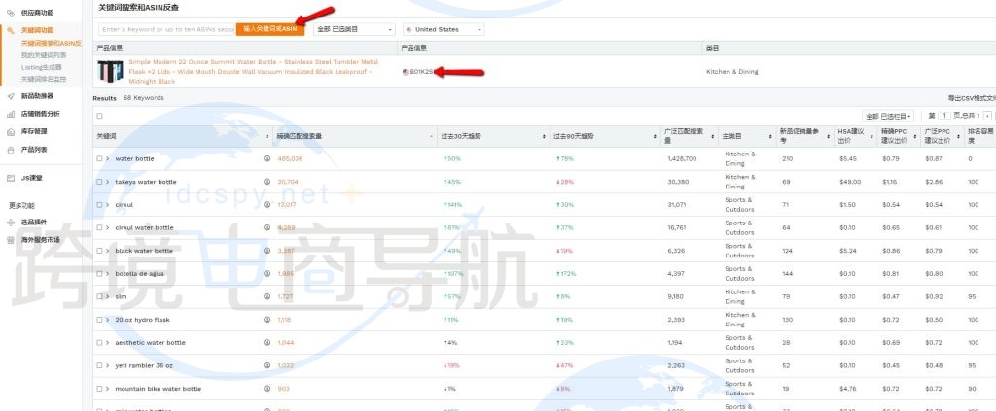Click the paper plane icon for 新品助推器
The width and height of the screenshot is (996, 411).
point(11,96)
